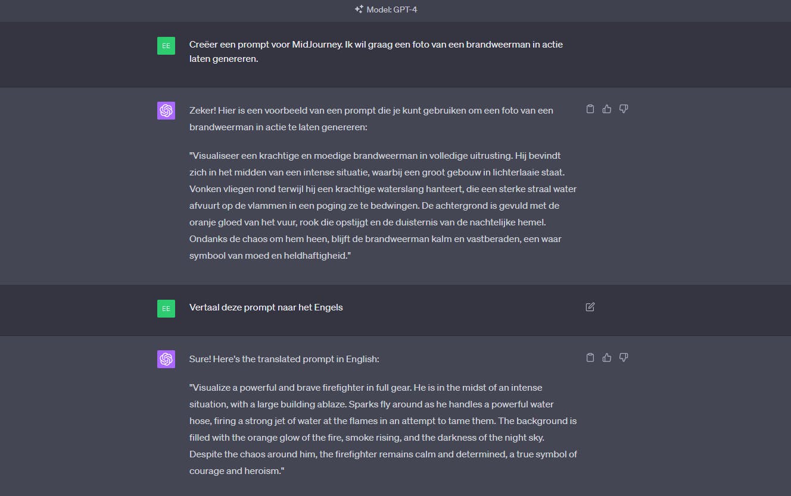
Task: Click the edit pencil next to the translation request
Action: tap(590, 307)
